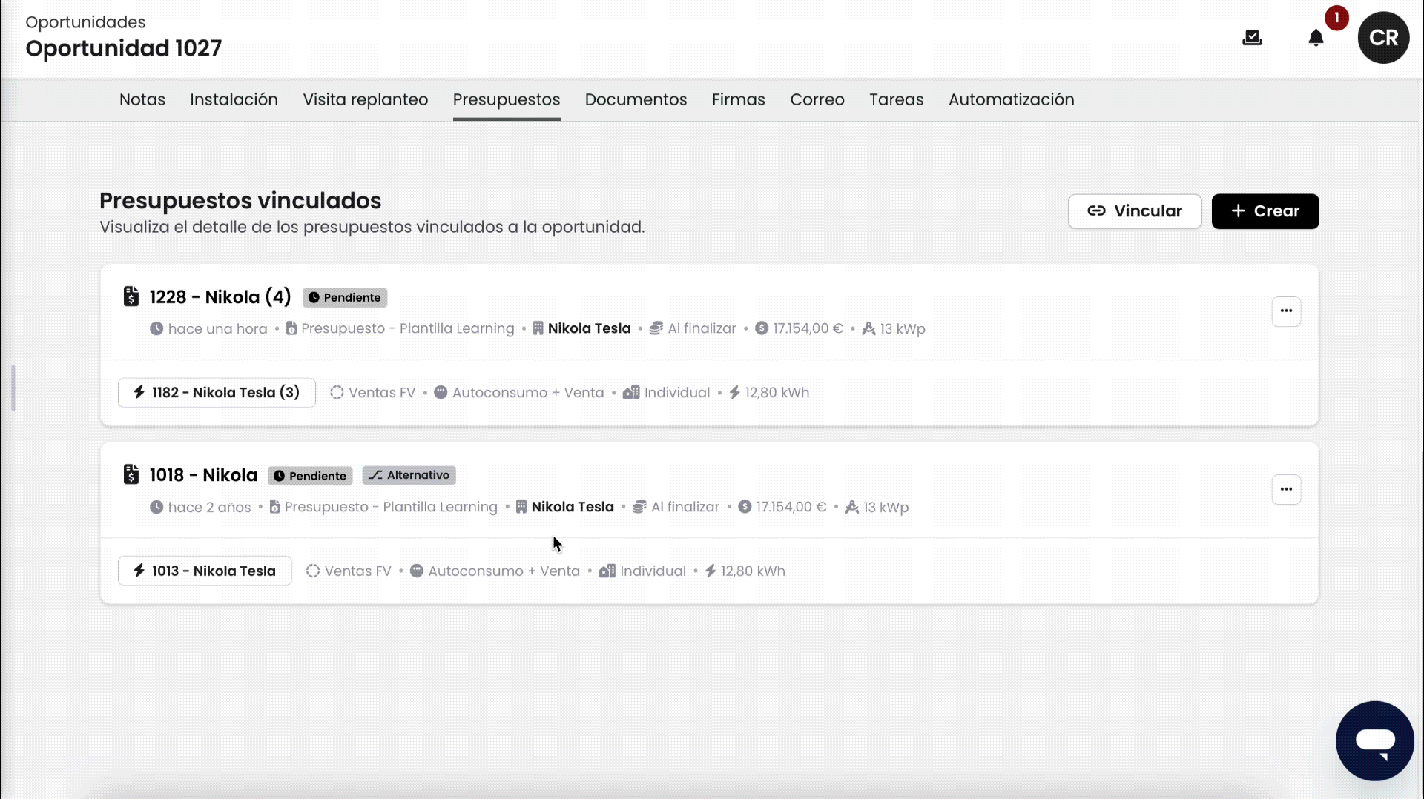Image resolution: width=1424 pixels, height=799 pixels.
Task: Open the Automatización tab
Action: [x=1011, y=99]
